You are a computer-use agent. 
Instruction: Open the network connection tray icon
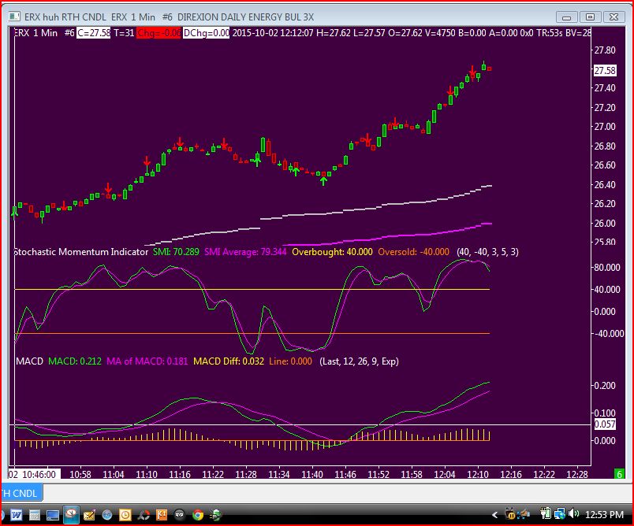click(x=560, y=514)
